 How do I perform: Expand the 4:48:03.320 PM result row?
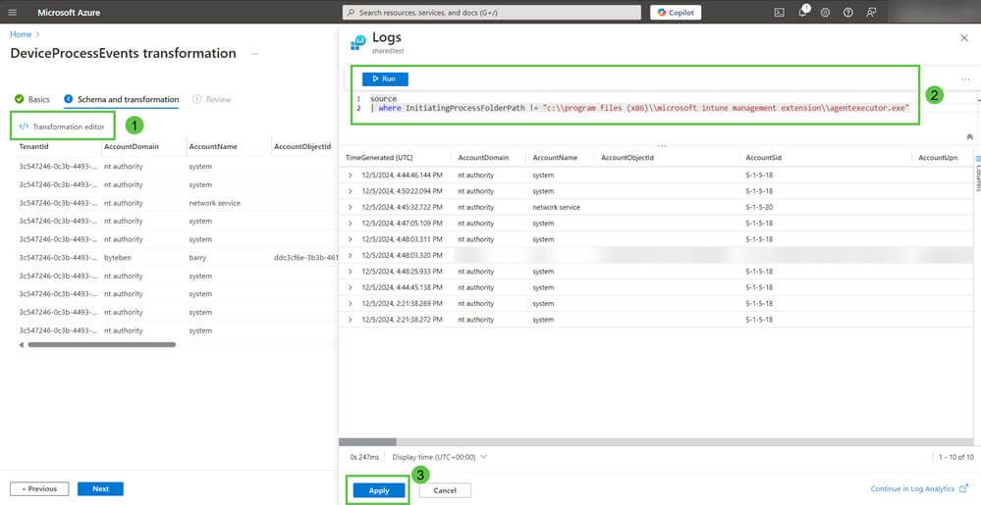(351, 255)
